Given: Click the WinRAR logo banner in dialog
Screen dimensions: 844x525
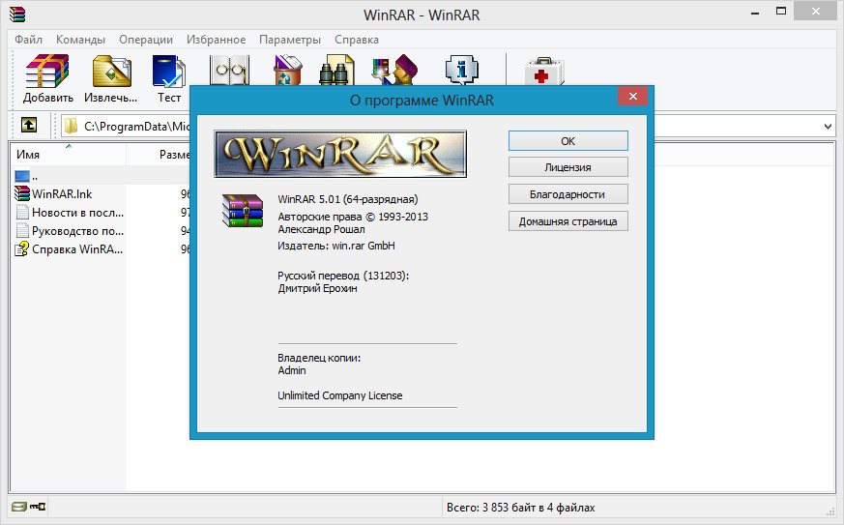Looking at the screenshot, I should click(x=340, y=154).
